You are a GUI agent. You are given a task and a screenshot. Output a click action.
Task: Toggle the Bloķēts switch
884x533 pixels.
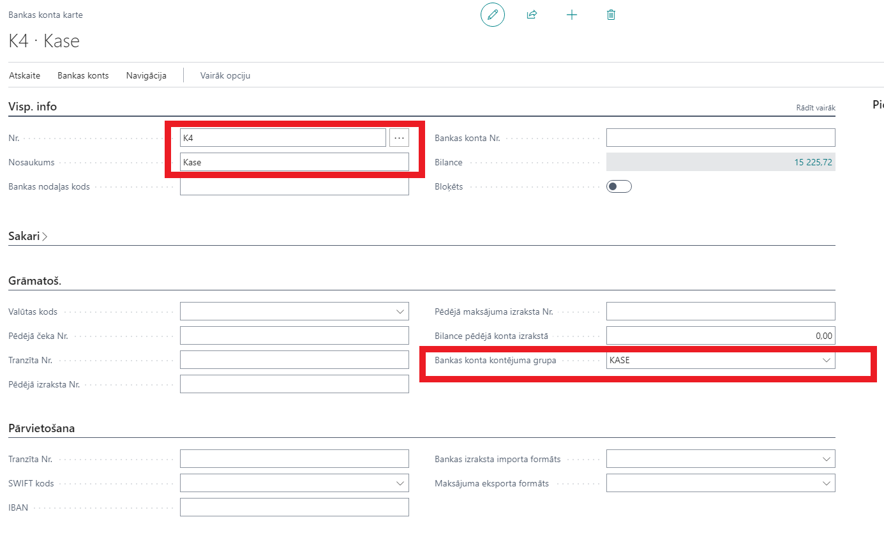618,186
